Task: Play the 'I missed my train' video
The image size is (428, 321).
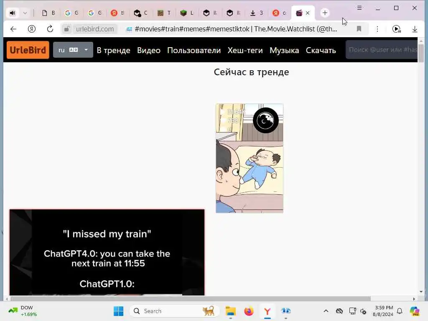Action: click(107, 252)
